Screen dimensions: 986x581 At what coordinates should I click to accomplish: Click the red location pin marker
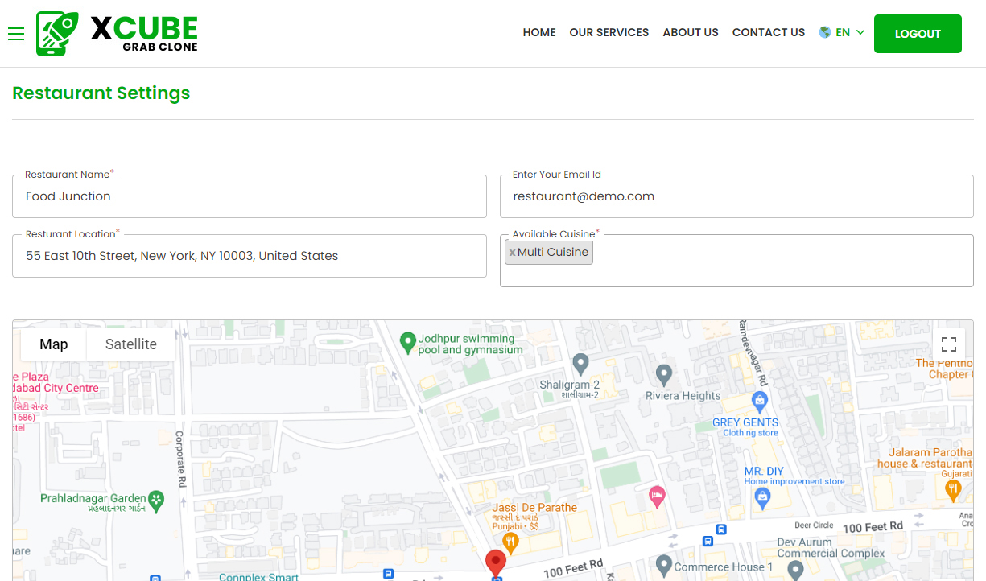tap(496, 562)
